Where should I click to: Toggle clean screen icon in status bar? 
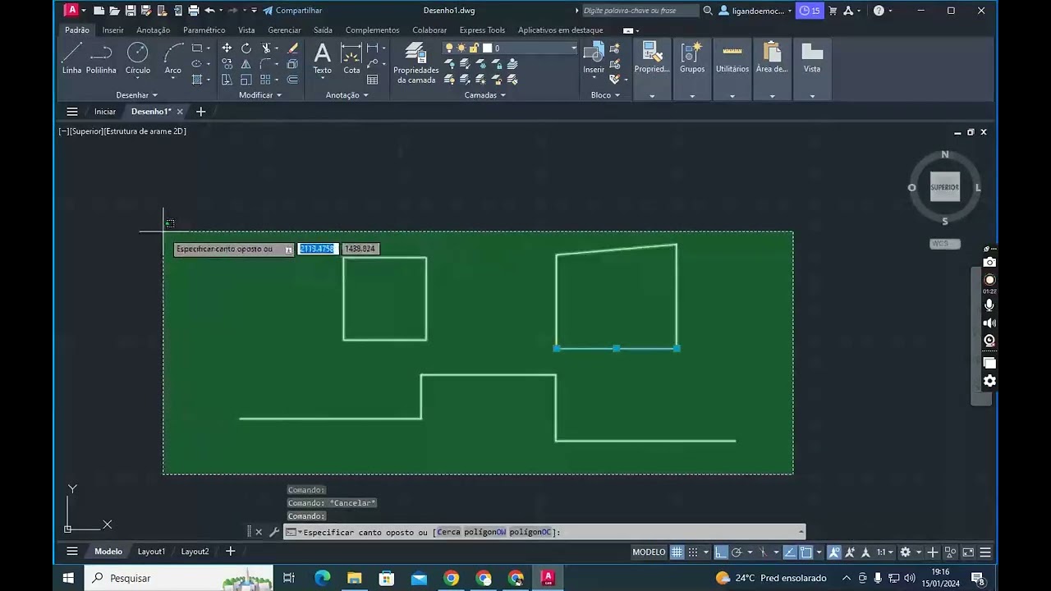click(x=968, y=552)
